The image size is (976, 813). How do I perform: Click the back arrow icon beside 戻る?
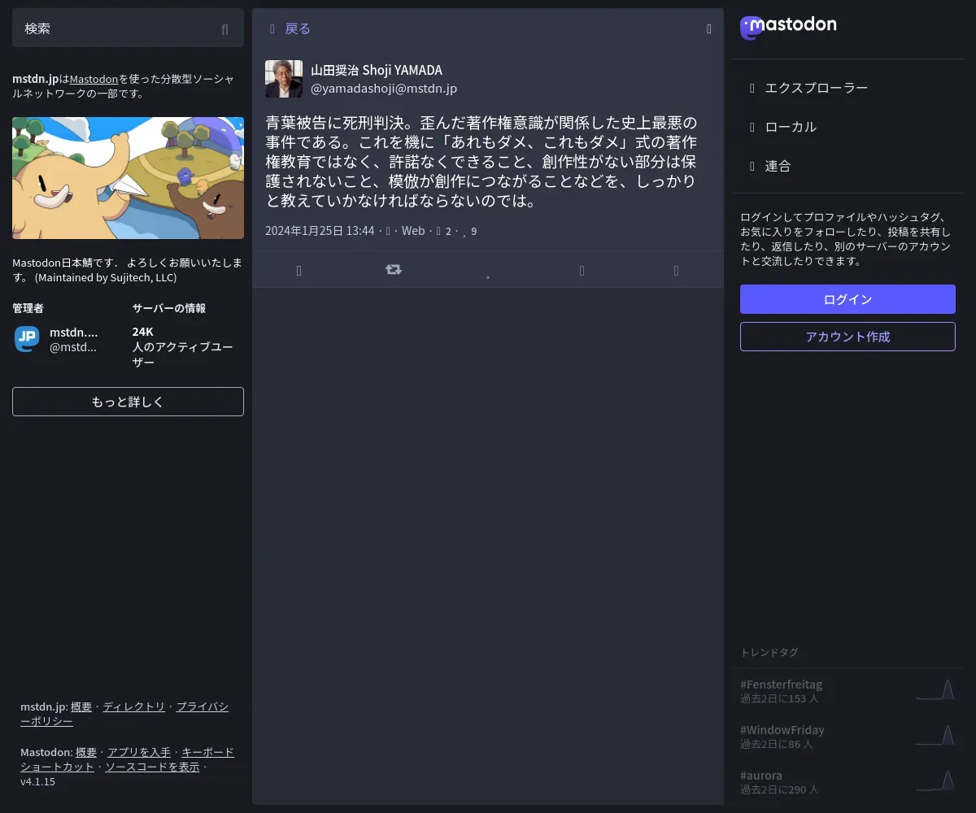coord(272,29)
